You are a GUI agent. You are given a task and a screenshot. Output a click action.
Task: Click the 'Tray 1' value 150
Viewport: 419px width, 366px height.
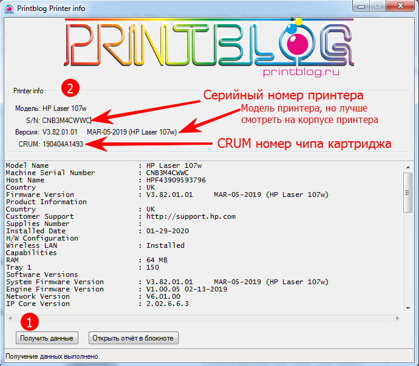(152, 267)
